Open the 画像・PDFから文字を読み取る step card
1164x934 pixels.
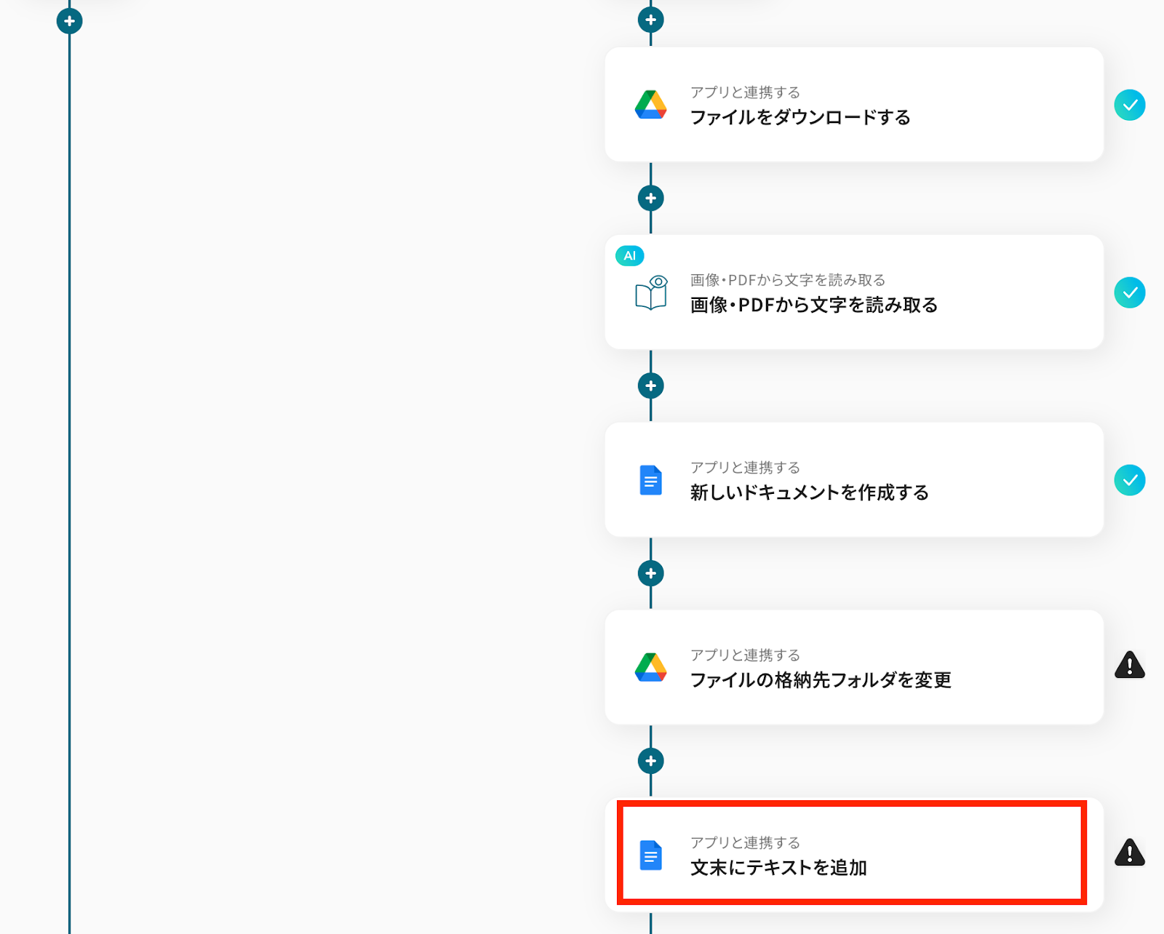[x=854, y=292]
